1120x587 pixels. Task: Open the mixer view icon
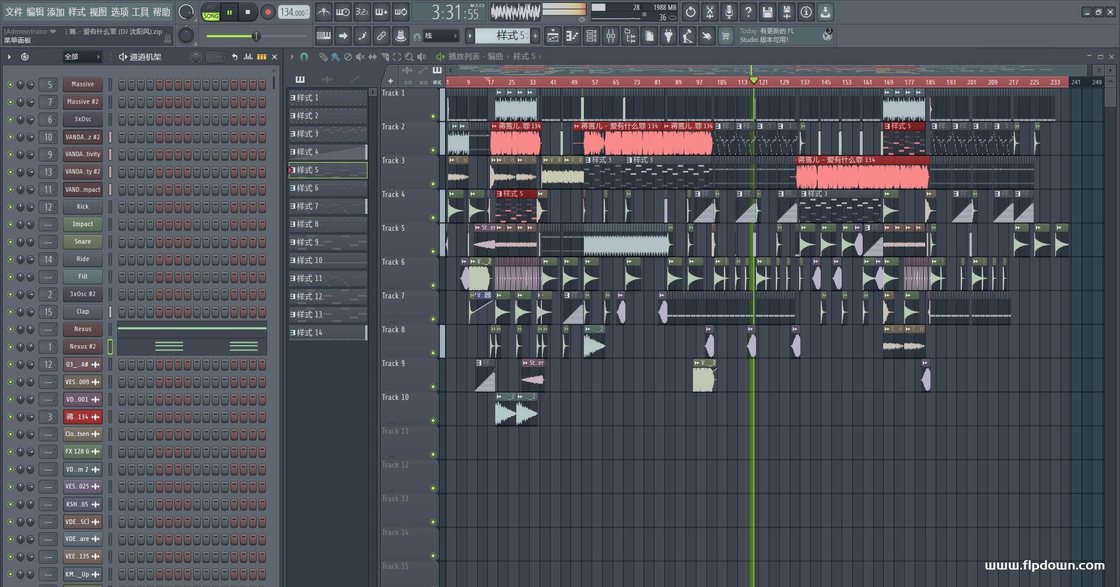[x=611, y=36]
